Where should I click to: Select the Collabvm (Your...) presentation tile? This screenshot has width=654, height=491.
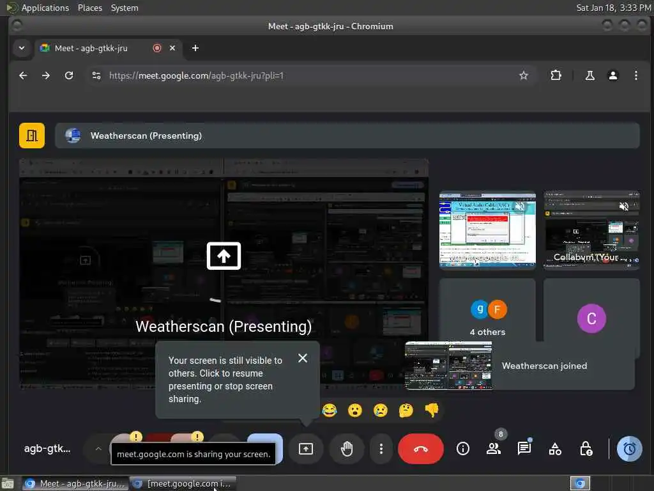[591, 230]
